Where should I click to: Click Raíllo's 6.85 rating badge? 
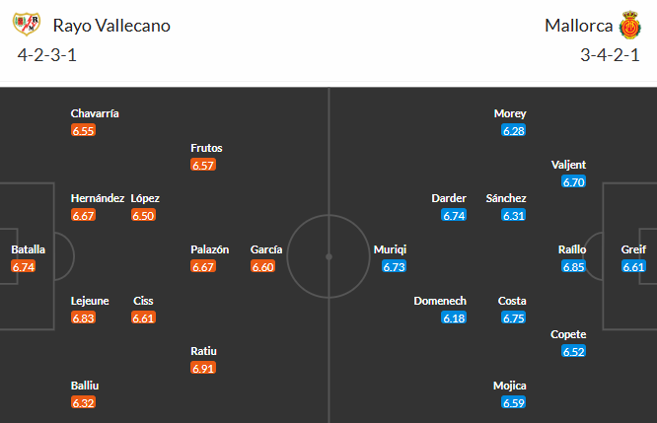coord(573,267)
